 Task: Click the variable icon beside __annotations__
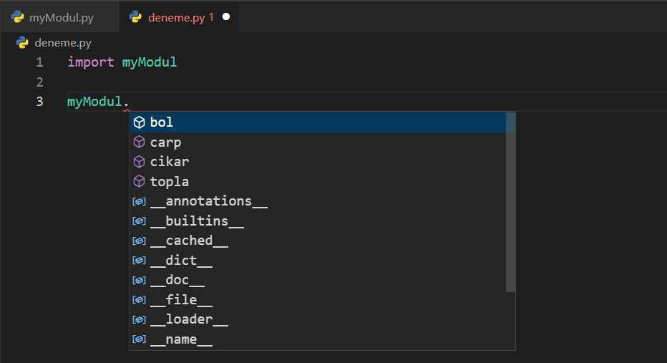140,202
